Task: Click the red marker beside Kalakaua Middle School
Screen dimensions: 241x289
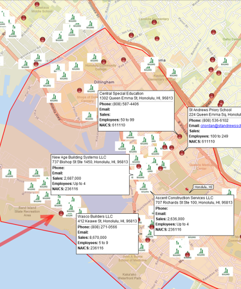Action: (x=37, y=4)
